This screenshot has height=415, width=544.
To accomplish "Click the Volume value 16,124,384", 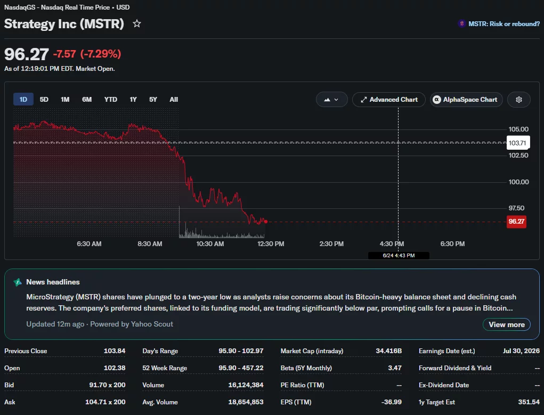I will point(246,385).
